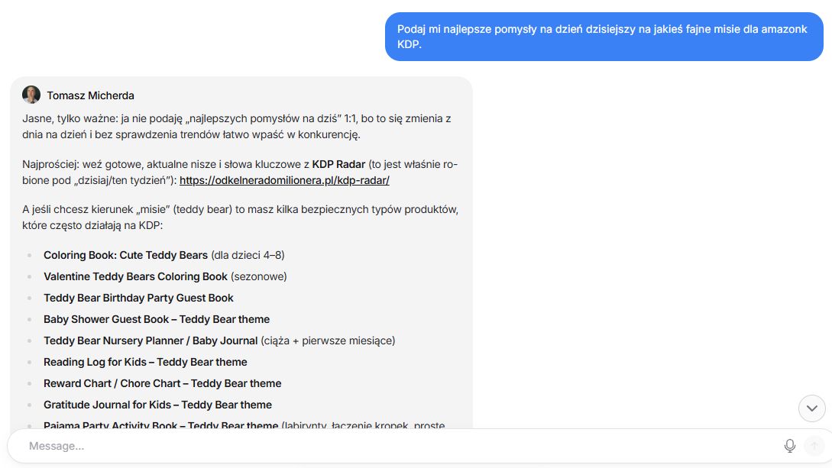The height and width of the screenshot is (468, 832).
Task: Select "Coloring Book: Cute Teddy Bears" list item
Action: click(x=125, y=255)
